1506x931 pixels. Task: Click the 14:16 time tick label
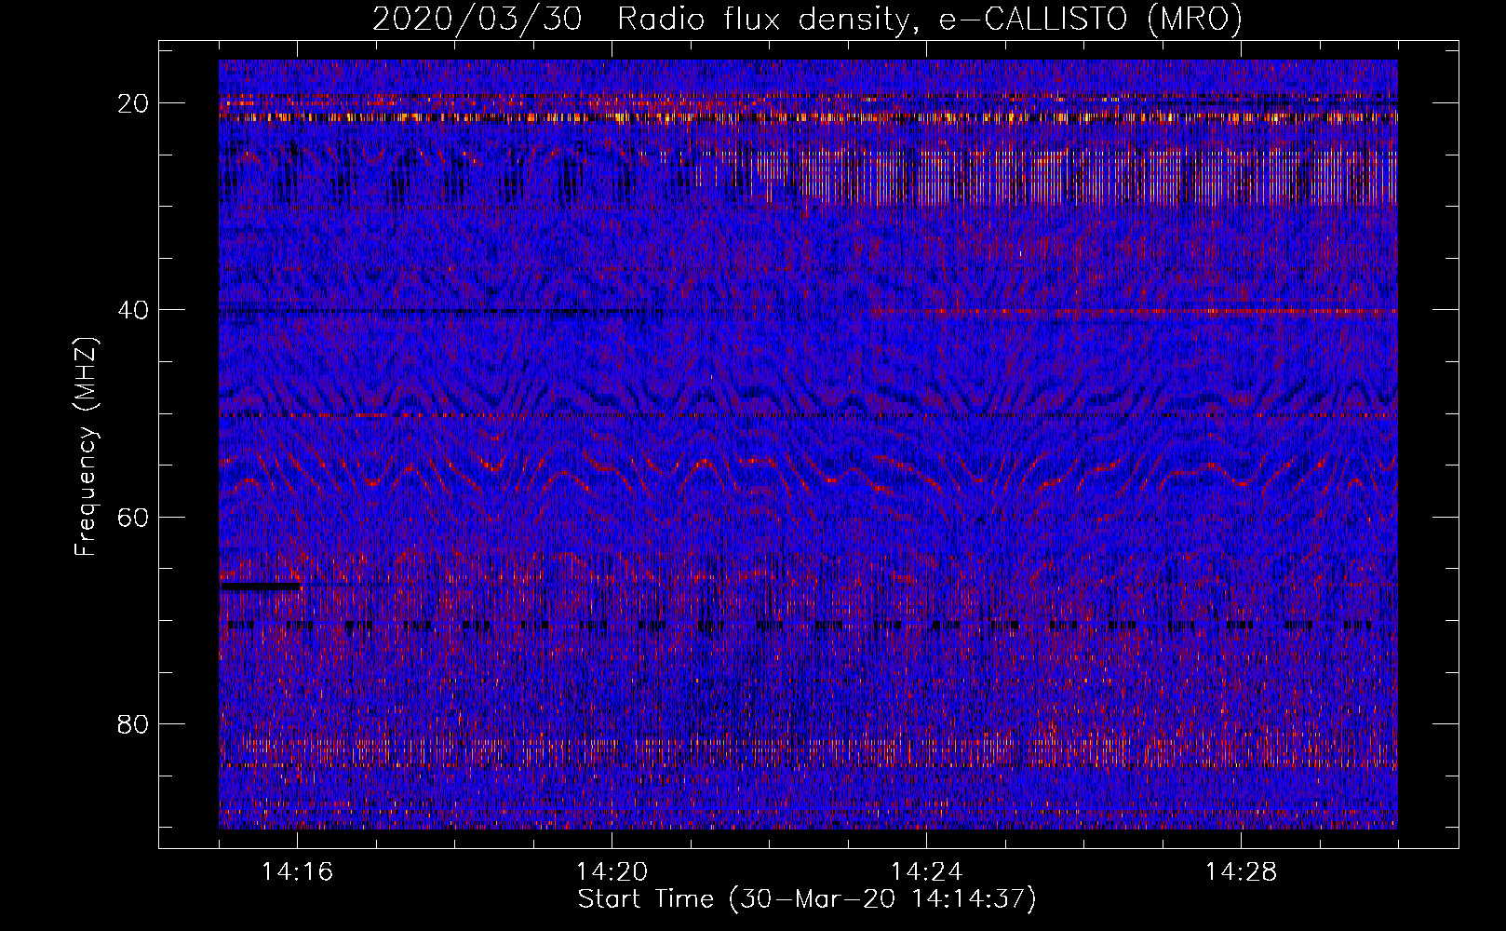tap(297, 871)
